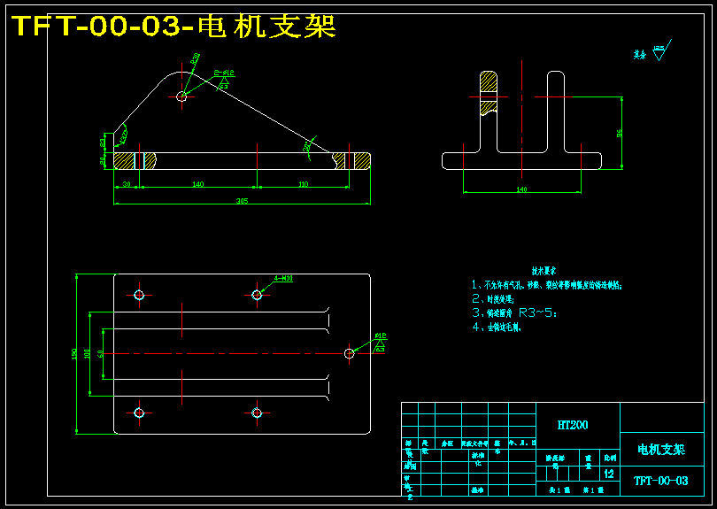This screenshot has width=717, height=509.
Task: Click the '30°' angle dimension on the slope
Action: (307, 146)
